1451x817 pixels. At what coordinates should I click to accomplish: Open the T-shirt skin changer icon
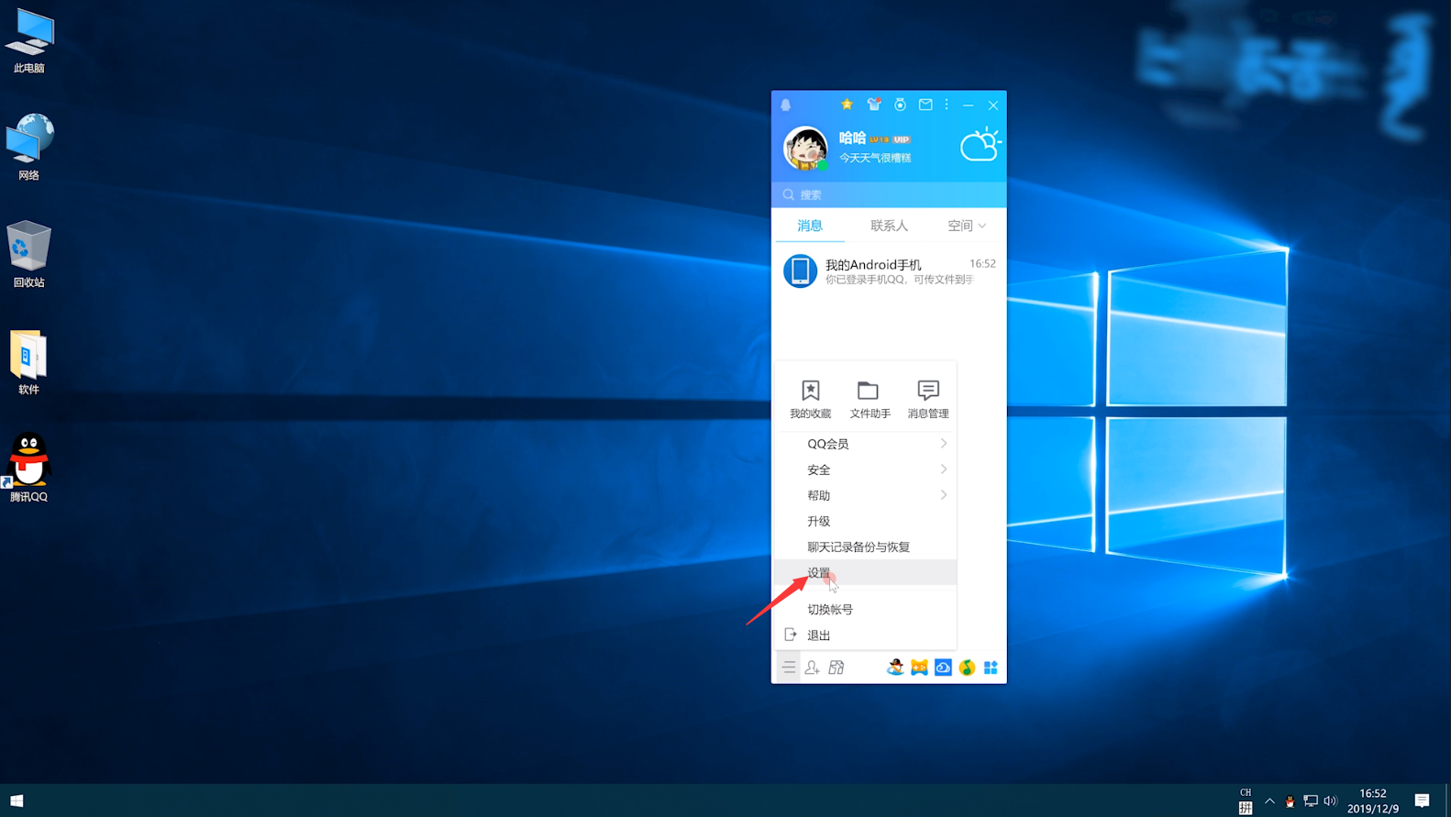click(874, 105)
